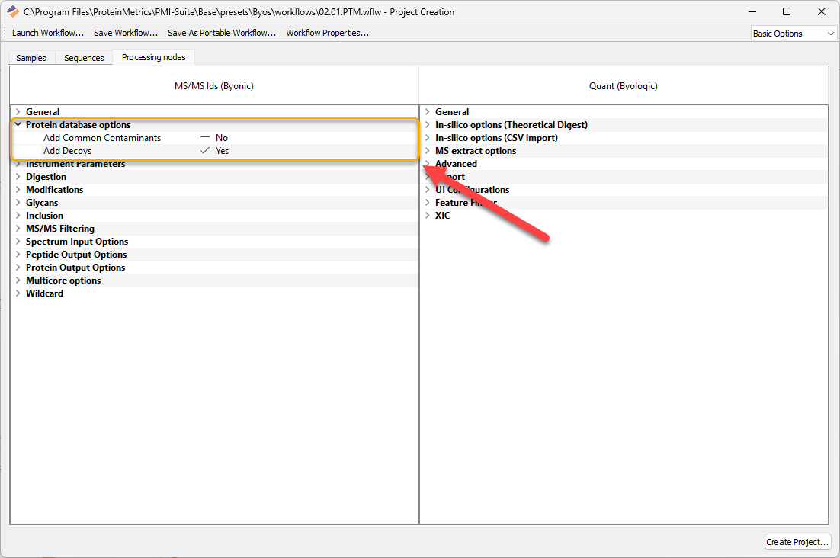This screenshot has width=840, height=558.
Task: Expand the Glycans section
Action: 18,203
